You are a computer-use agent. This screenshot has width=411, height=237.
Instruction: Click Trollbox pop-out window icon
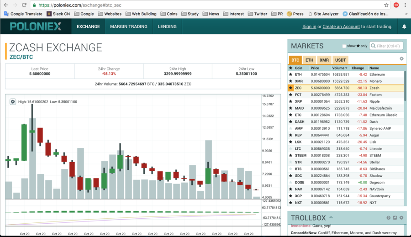395,218
